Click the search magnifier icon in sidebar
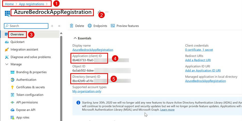The image size is (242, 121). pyautogui.click(x=7, y=26)
